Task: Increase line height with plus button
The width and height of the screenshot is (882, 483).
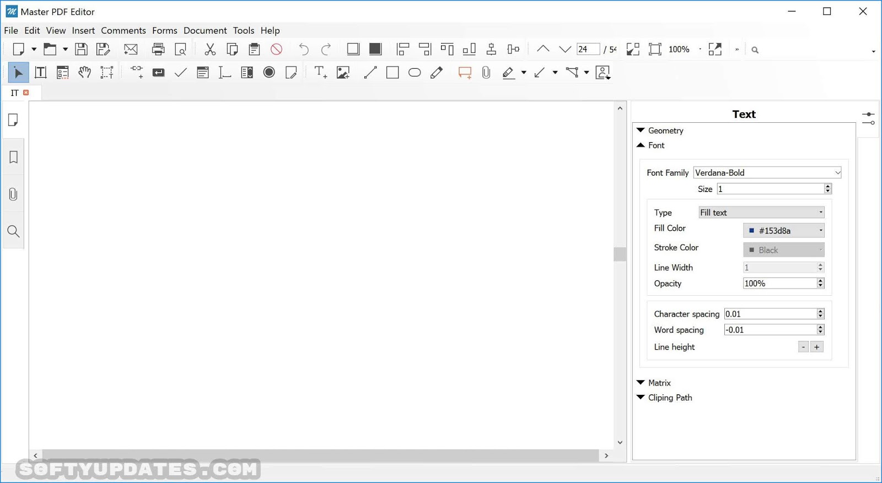Action: (x=817, y=347)
